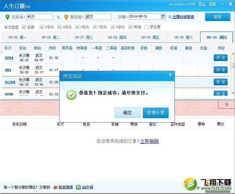The height and width of the screenshot is (194, 235).
Task: Toggle the Z字头 checkbox
Action: pyautogui.click(x=77, y=27)
